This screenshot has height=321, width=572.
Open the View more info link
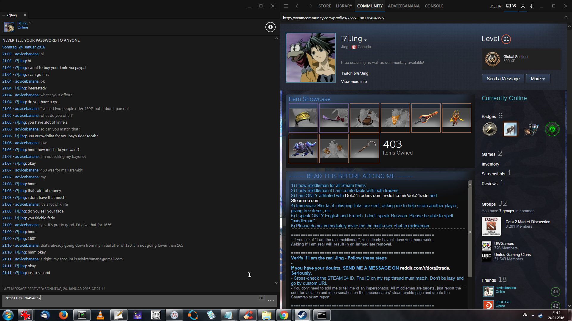pos(354,81)
